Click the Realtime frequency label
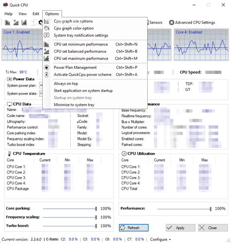 136,116
